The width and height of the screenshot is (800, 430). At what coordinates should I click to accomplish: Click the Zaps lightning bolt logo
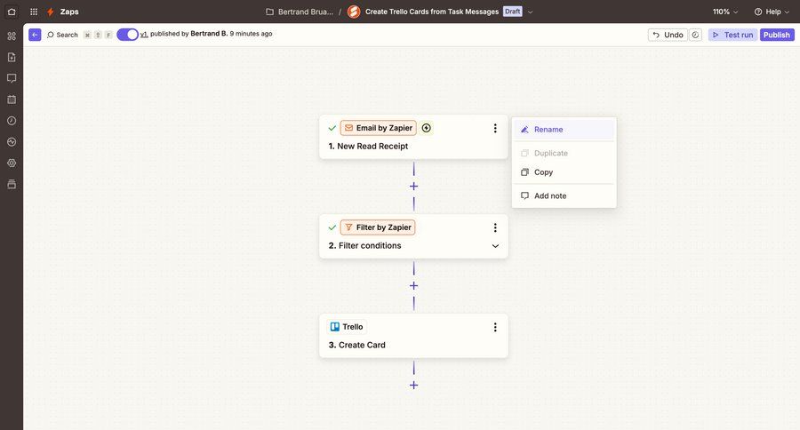[x=50, y=12]
